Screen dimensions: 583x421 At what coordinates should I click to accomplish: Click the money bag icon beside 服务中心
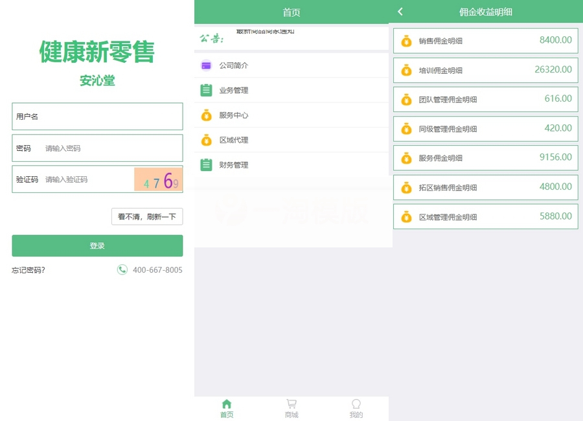(x=205, y=115)
